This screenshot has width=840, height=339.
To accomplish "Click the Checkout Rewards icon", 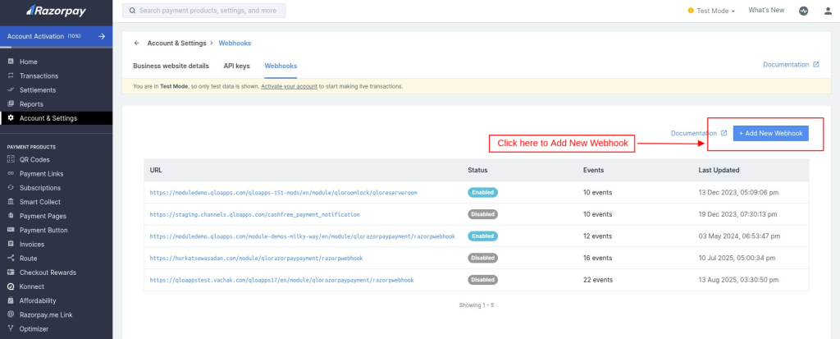I will coord(11,272).
